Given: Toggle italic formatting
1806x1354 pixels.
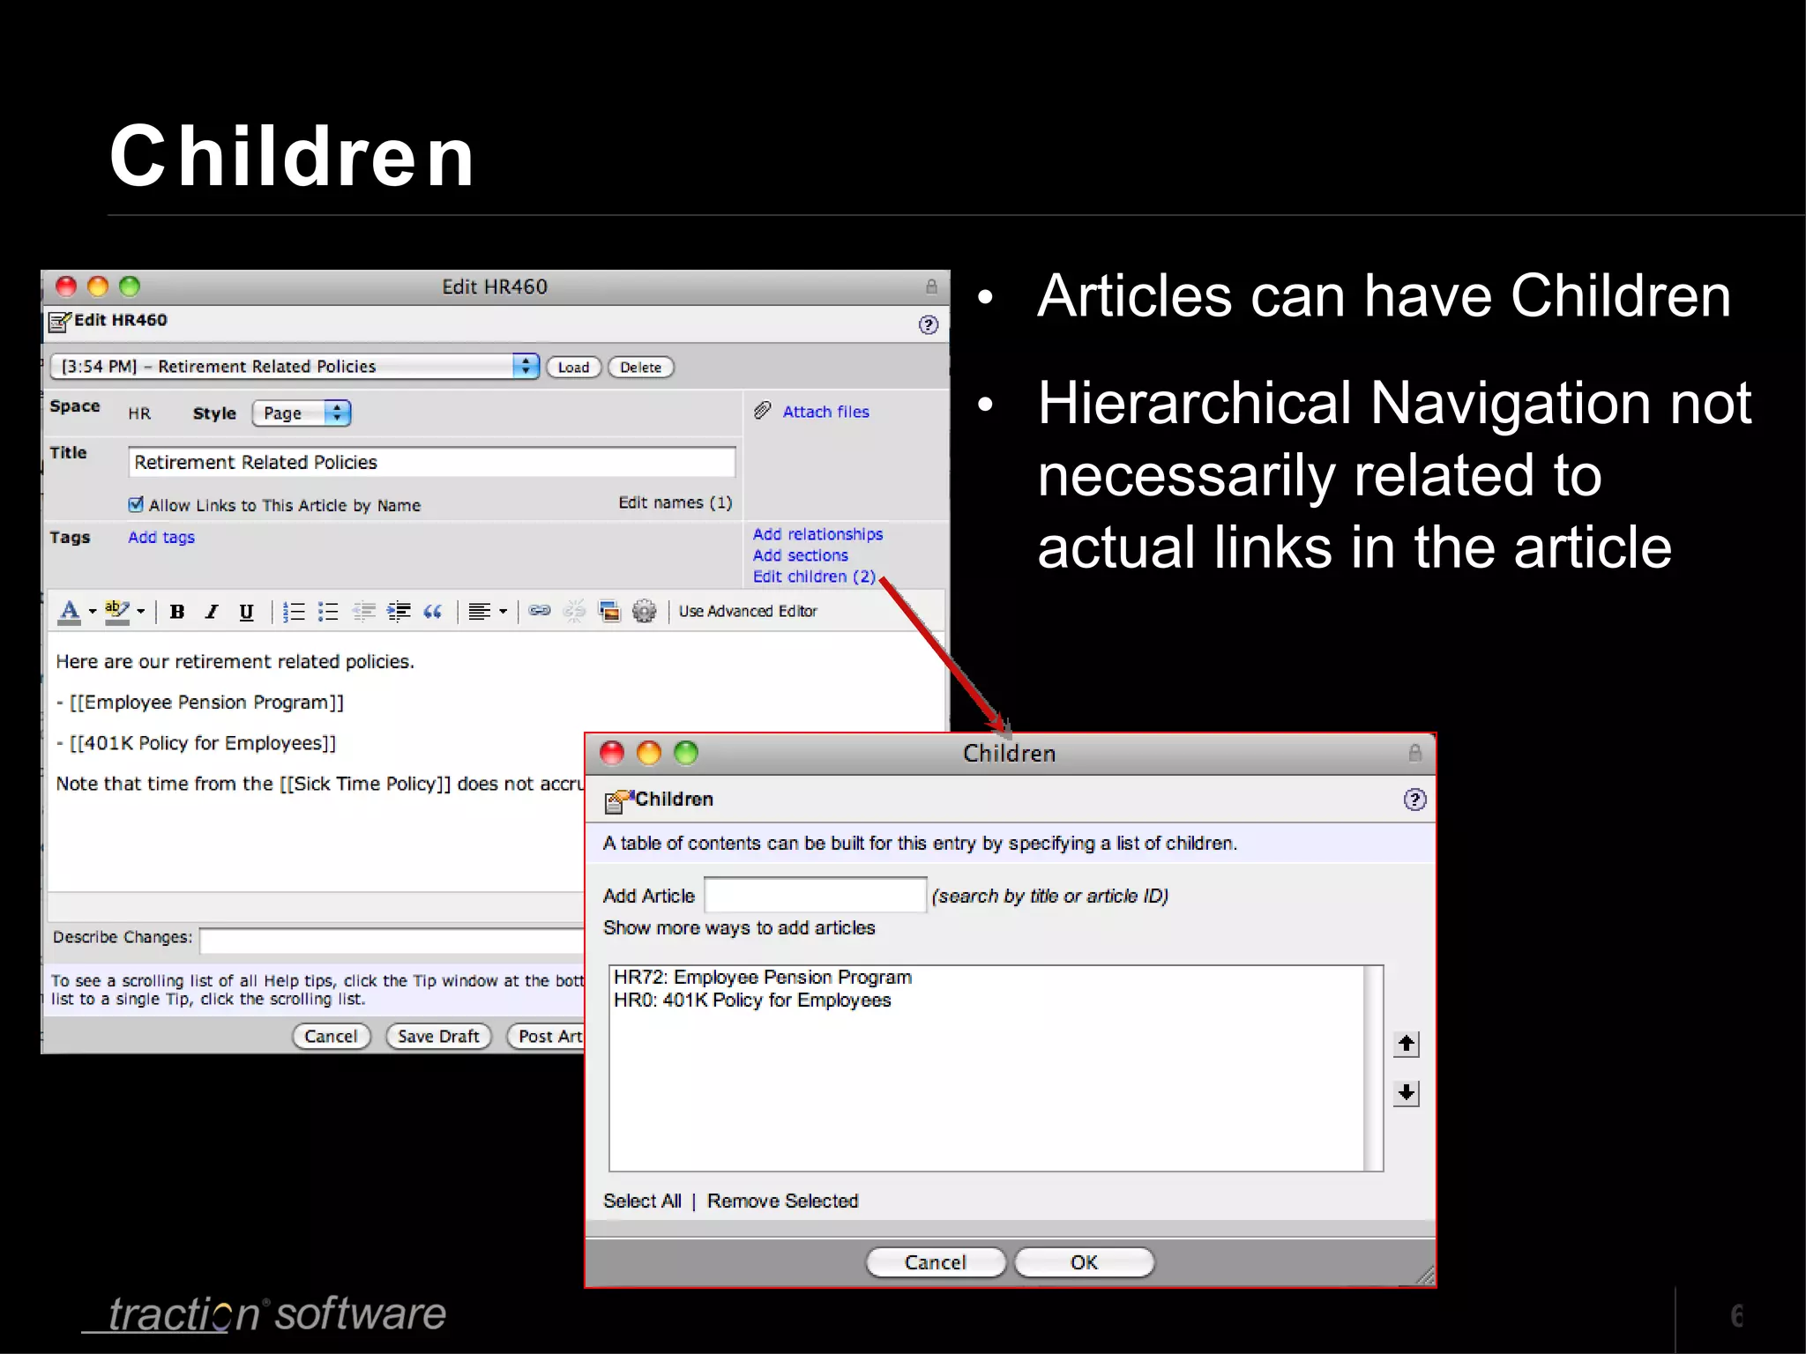Looking at the screenshot, I should pyautogui.click(x=212, y=611).
